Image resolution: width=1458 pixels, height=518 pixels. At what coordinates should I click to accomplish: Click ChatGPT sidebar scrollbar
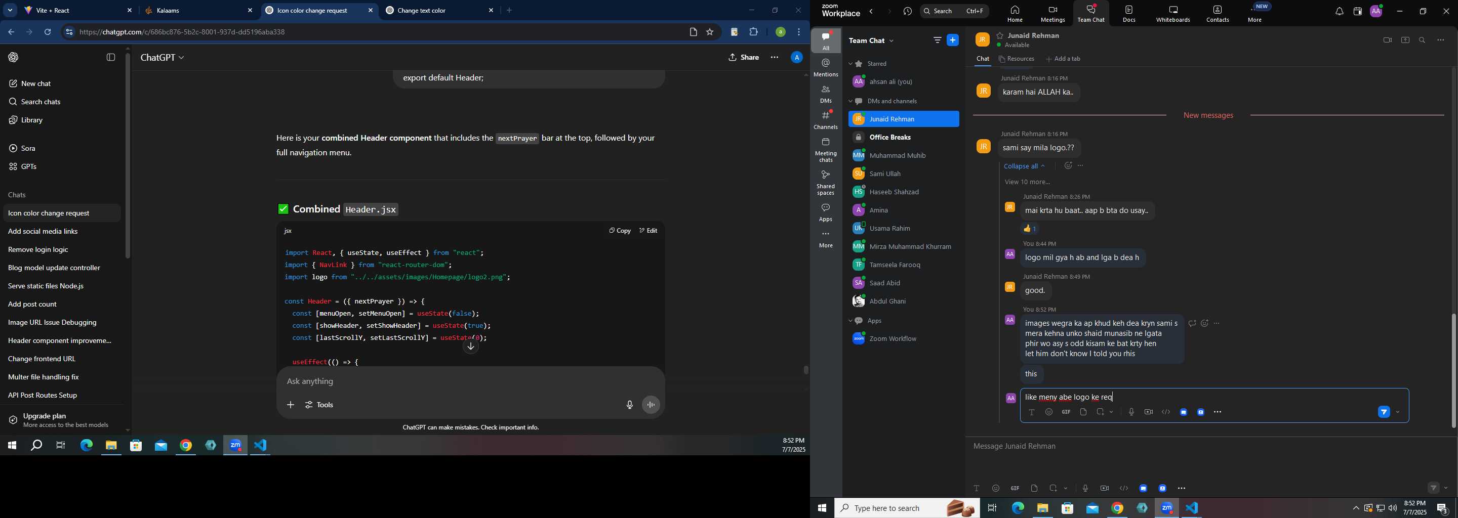tap(128, 155)
